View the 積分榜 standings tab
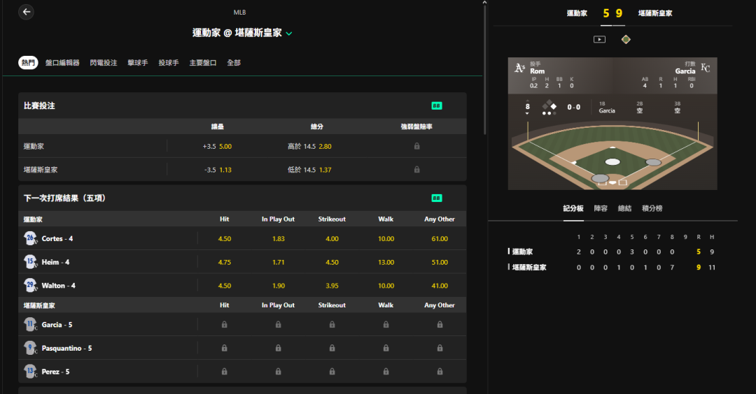The image size is (756, 394). tap(652, 208)
